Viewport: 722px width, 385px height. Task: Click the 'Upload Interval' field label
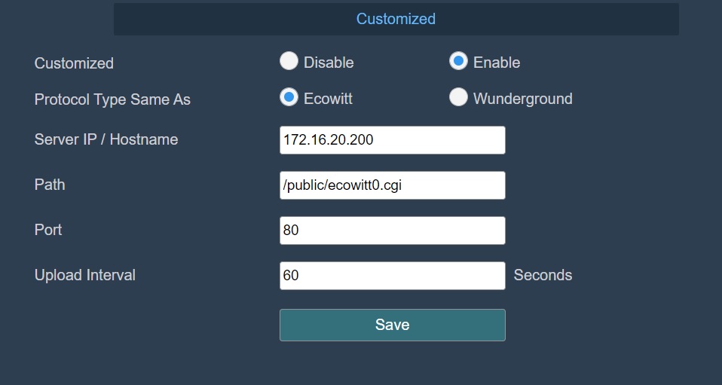pyautogui.click(x=85, y=275)
